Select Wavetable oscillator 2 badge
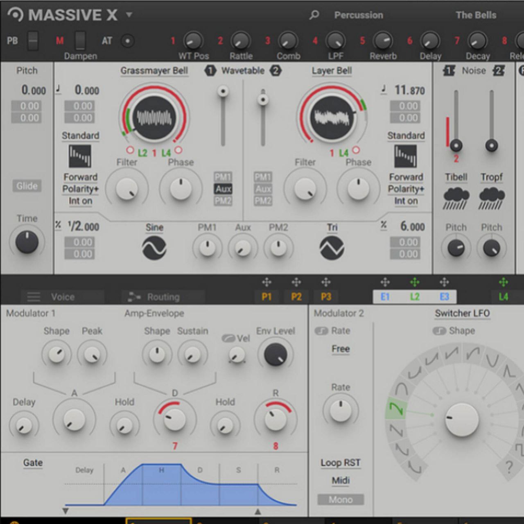524x524 pixels. point(276,71)
